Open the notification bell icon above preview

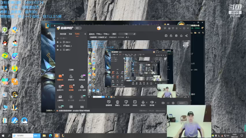[x=181, y=36]
